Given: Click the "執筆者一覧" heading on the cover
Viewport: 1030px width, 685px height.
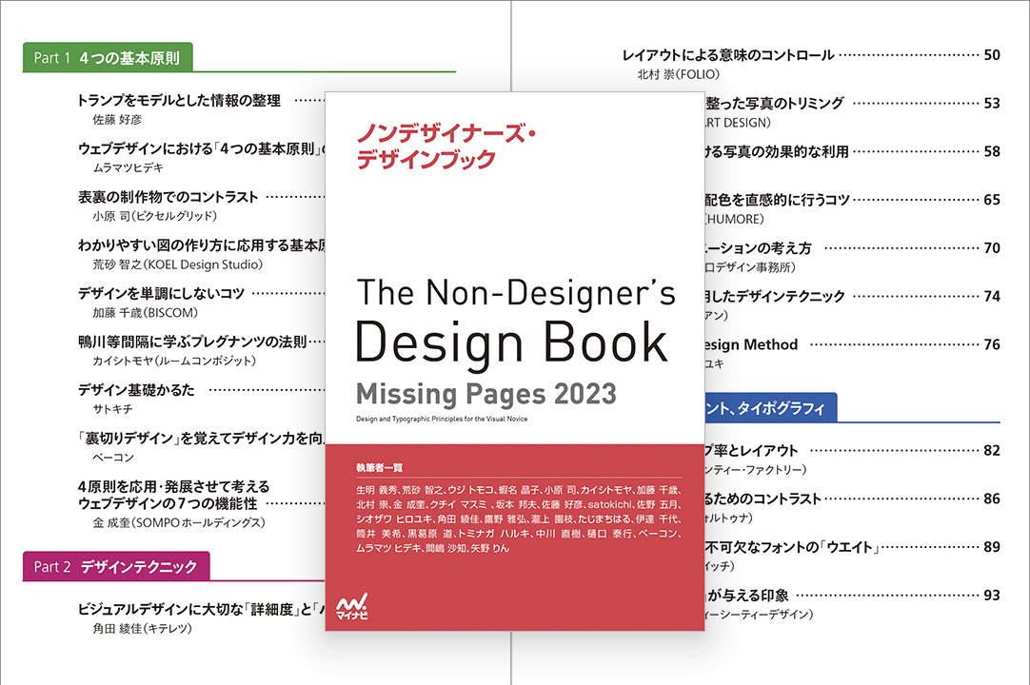Looking at the screenshot, I should (x=379, y=468).
